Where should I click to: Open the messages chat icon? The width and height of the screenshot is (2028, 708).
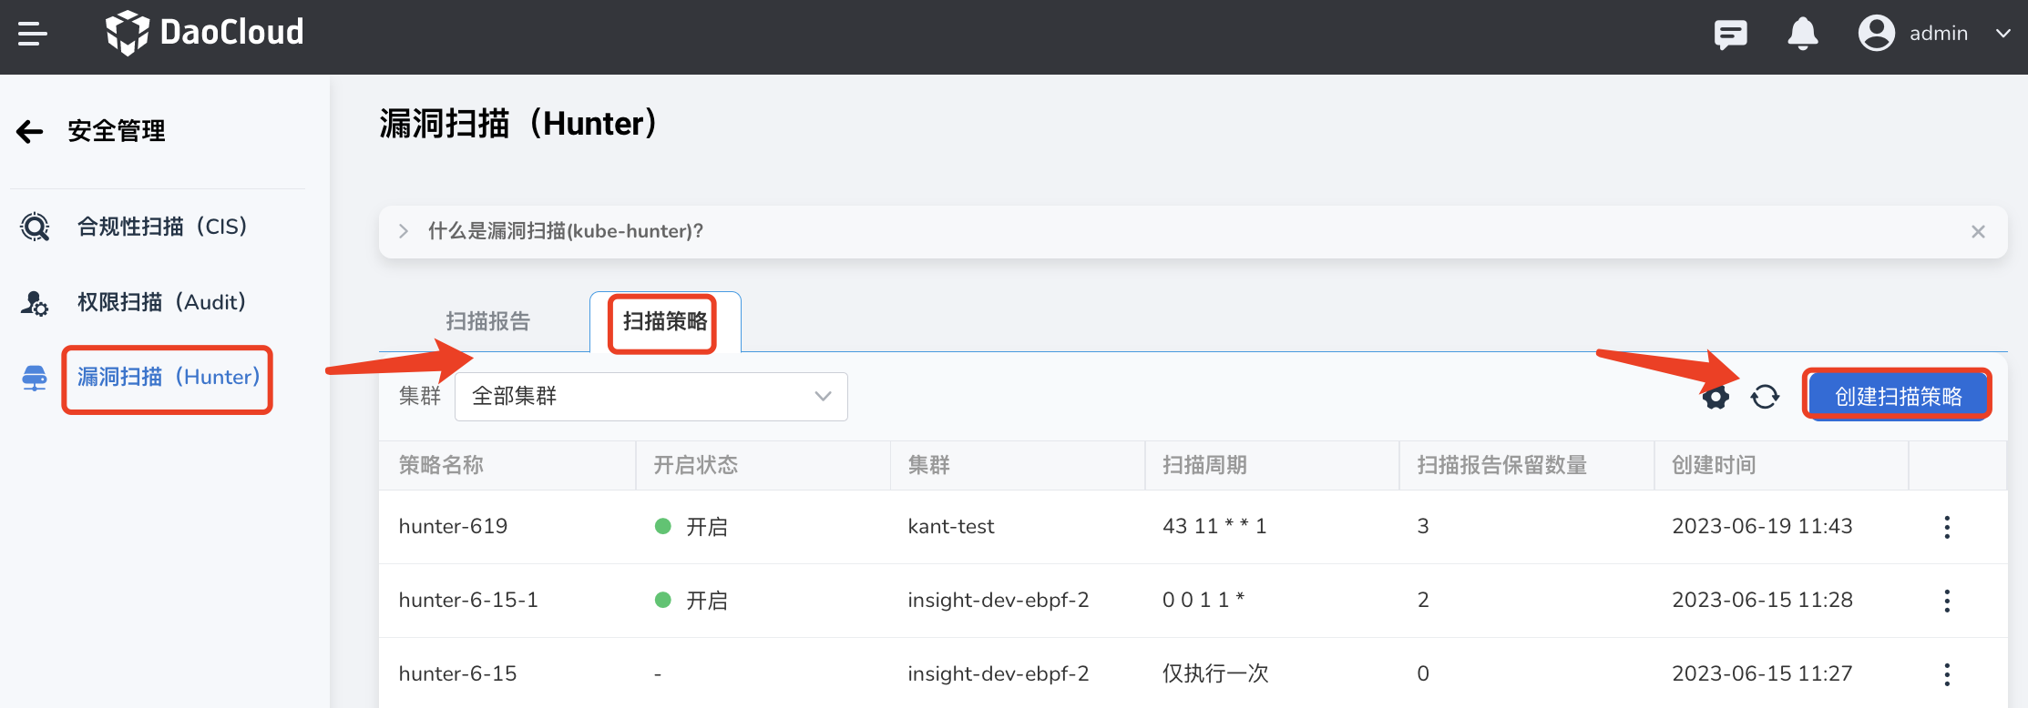point(1730,35)
